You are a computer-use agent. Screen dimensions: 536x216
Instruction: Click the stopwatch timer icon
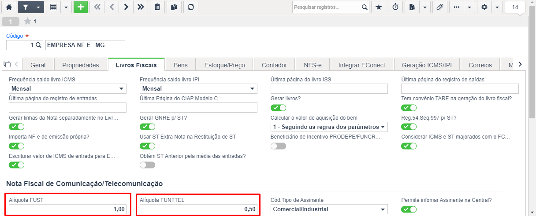click(x=395, y=7)
